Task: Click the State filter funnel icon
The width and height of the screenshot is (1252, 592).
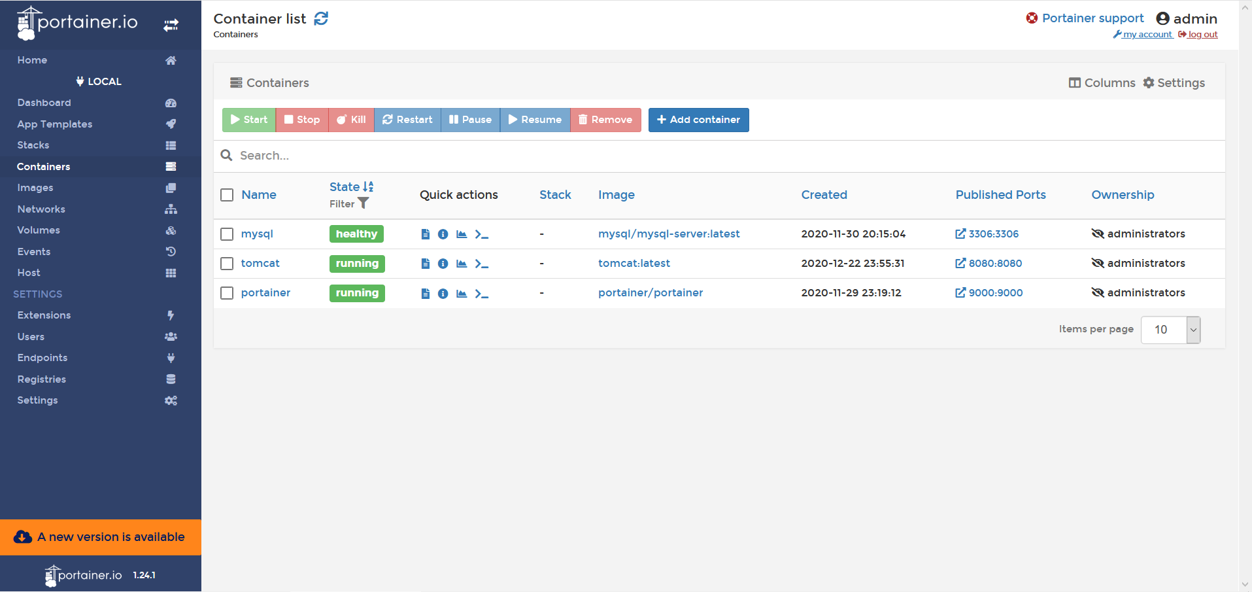Action: 364,203
